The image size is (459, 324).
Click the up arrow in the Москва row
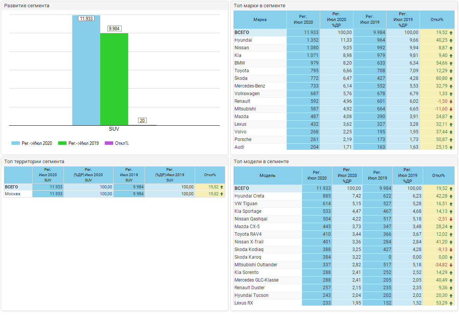tap(221, 194)
